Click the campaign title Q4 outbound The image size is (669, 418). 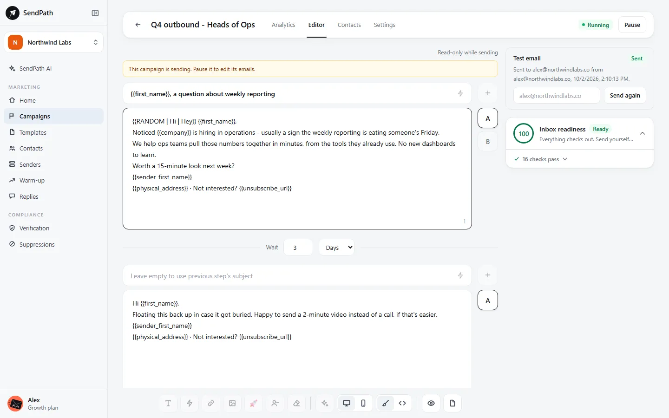pos(203,25)
